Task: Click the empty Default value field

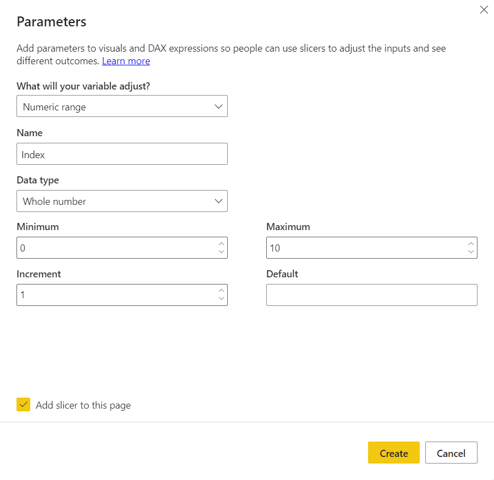Action: pyautogui.click(x=372, y=295)
